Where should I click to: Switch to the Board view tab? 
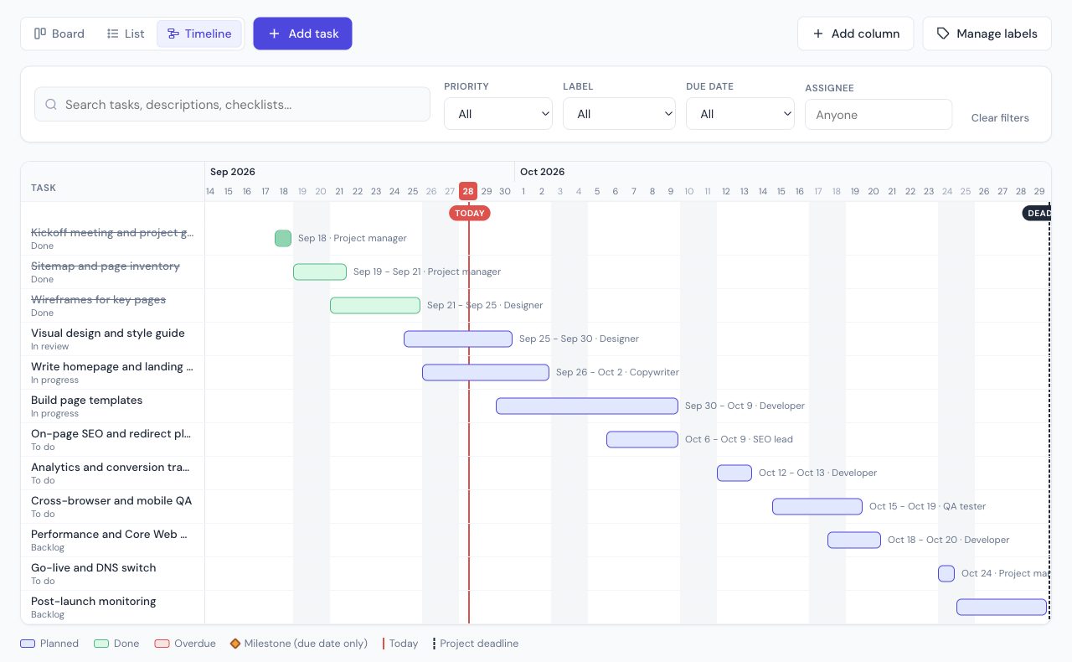tap(59, 34)
